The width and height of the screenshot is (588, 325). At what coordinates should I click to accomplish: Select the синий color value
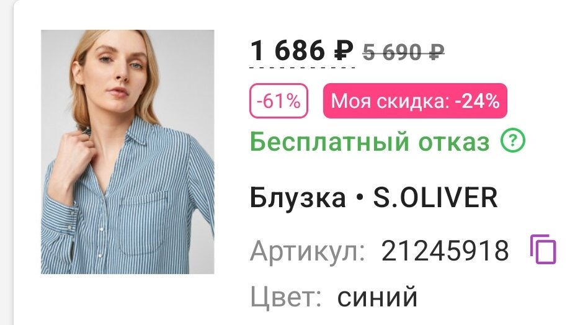(377, 297)
